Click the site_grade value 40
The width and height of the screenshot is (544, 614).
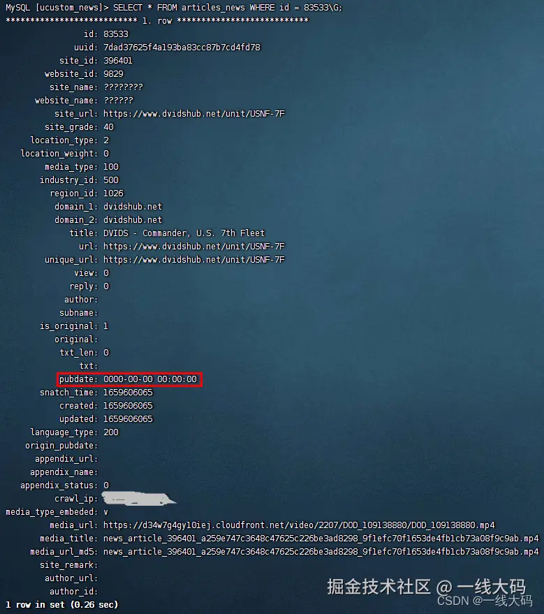tap(108, 127)
